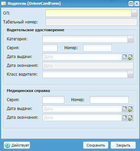The width and height of the screenshot is (140, 151).
Task: Focus the medical certificate Серия field
Action: tap(53, 100)
